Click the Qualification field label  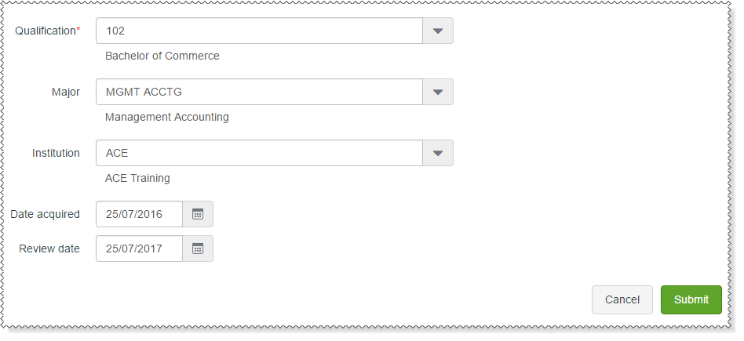tap(47, 31)
